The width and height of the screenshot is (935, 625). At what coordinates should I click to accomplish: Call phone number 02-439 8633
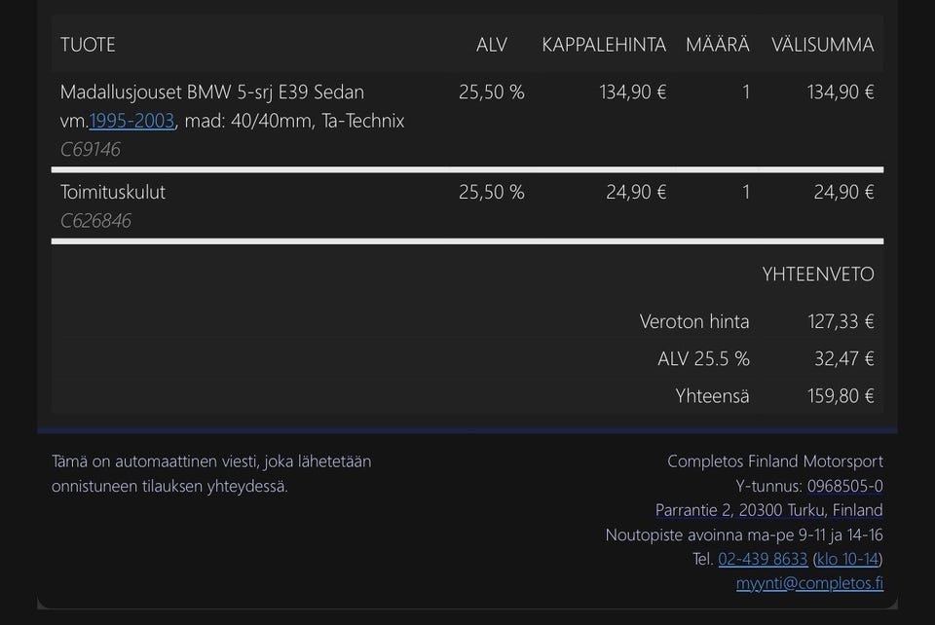(763, 559)
